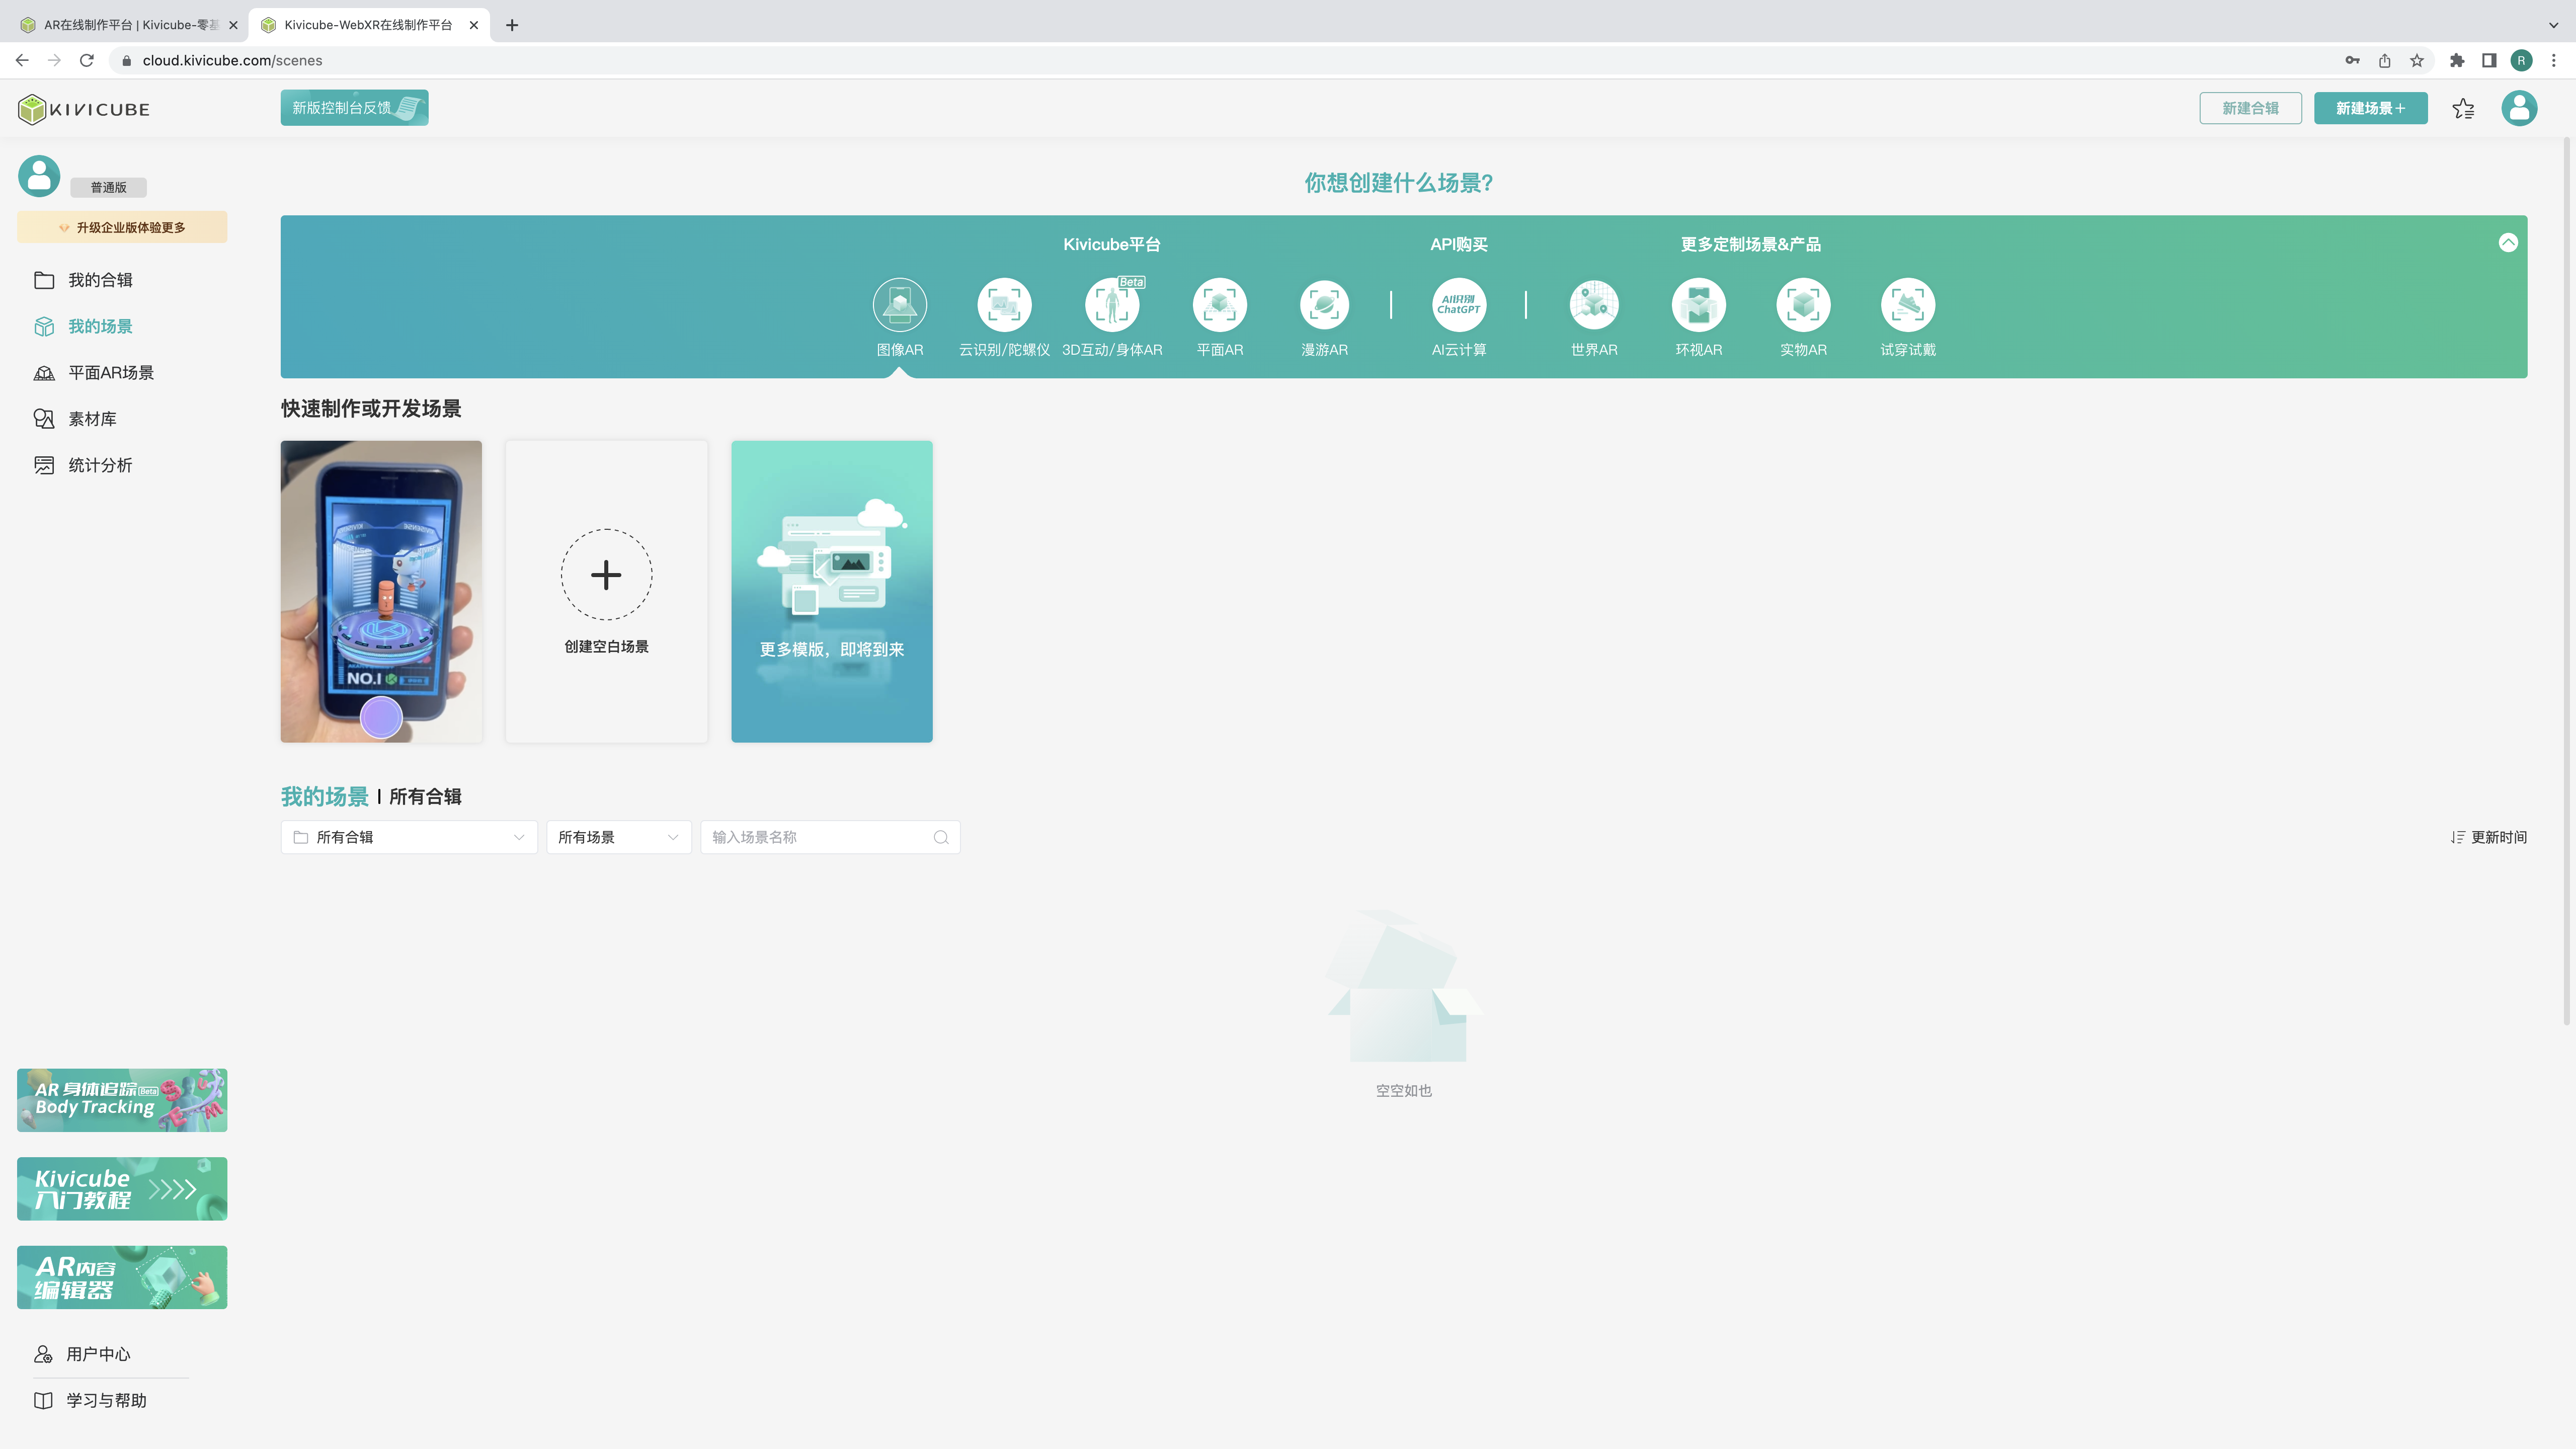Screen dimensions: 2576x1449
Task: Select the 云识别/陀螺仪 scene type icon
Action: 1004,305
